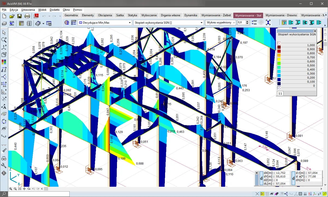Open the table browser icon

pos(21,23)
